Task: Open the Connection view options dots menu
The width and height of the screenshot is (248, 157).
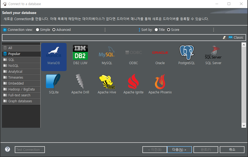Action: 105,30
